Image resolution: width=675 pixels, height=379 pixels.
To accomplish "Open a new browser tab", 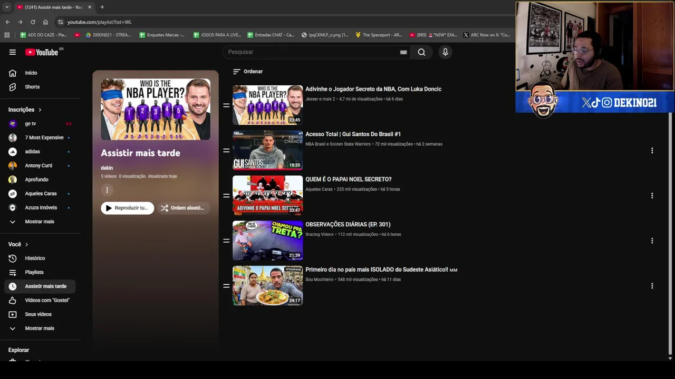I will (102, 7).
